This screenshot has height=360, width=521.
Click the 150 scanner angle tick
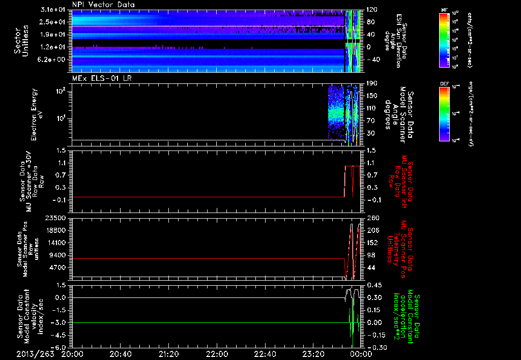pos(372,96)
